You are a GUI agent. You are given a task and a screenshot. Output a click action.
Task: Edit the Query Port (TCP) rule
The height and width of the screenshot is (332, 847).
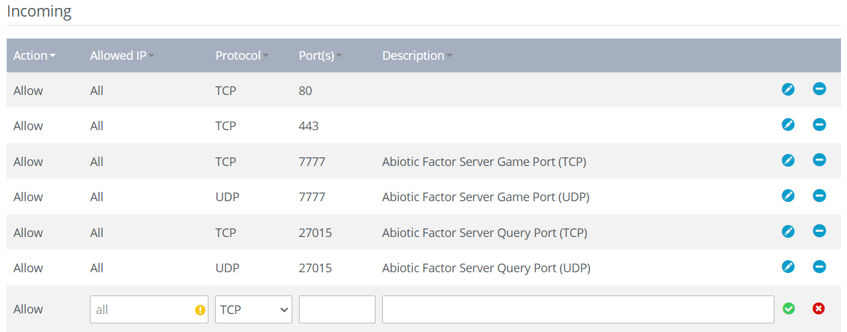tap(788, 231)
